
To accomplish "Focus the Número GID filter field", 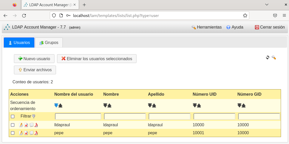I will [259, 116].
